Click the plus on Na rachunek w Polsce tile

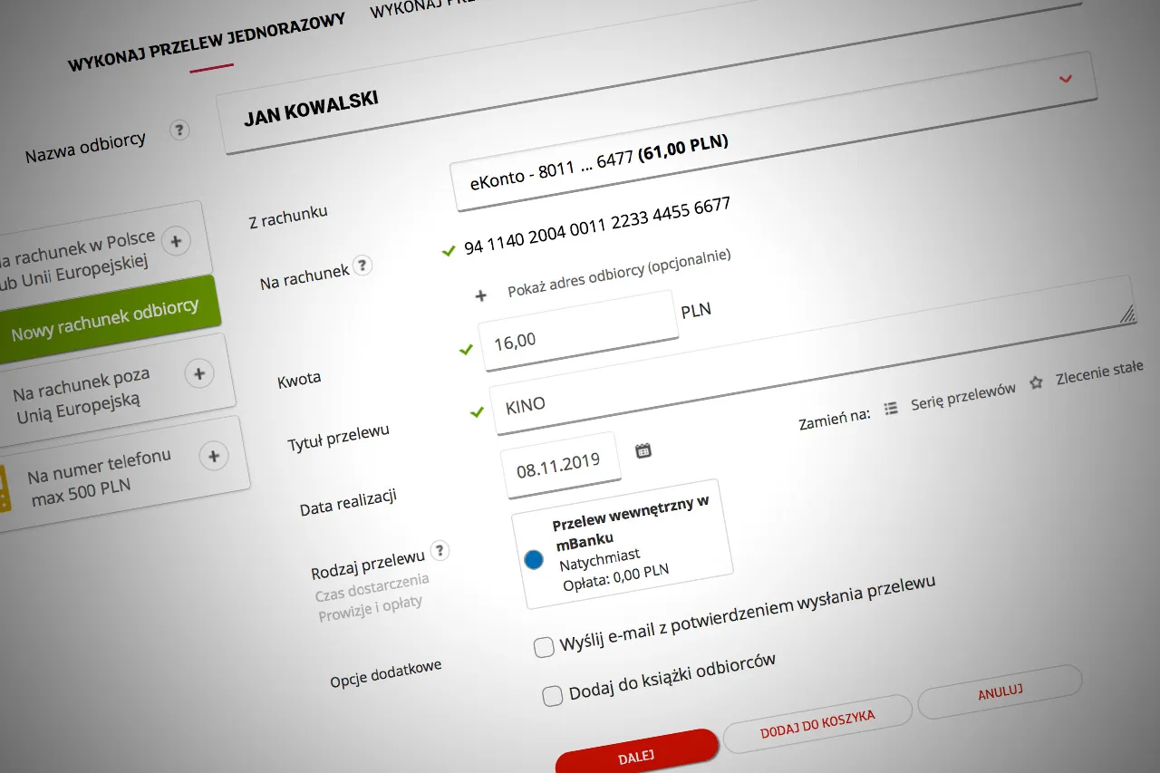[176, 241]
